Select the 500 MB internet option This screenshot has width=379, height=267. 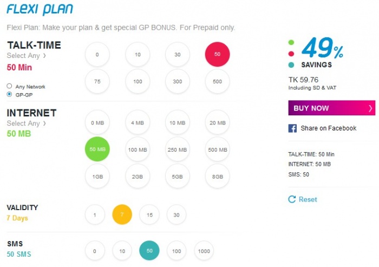click(217, 149)
